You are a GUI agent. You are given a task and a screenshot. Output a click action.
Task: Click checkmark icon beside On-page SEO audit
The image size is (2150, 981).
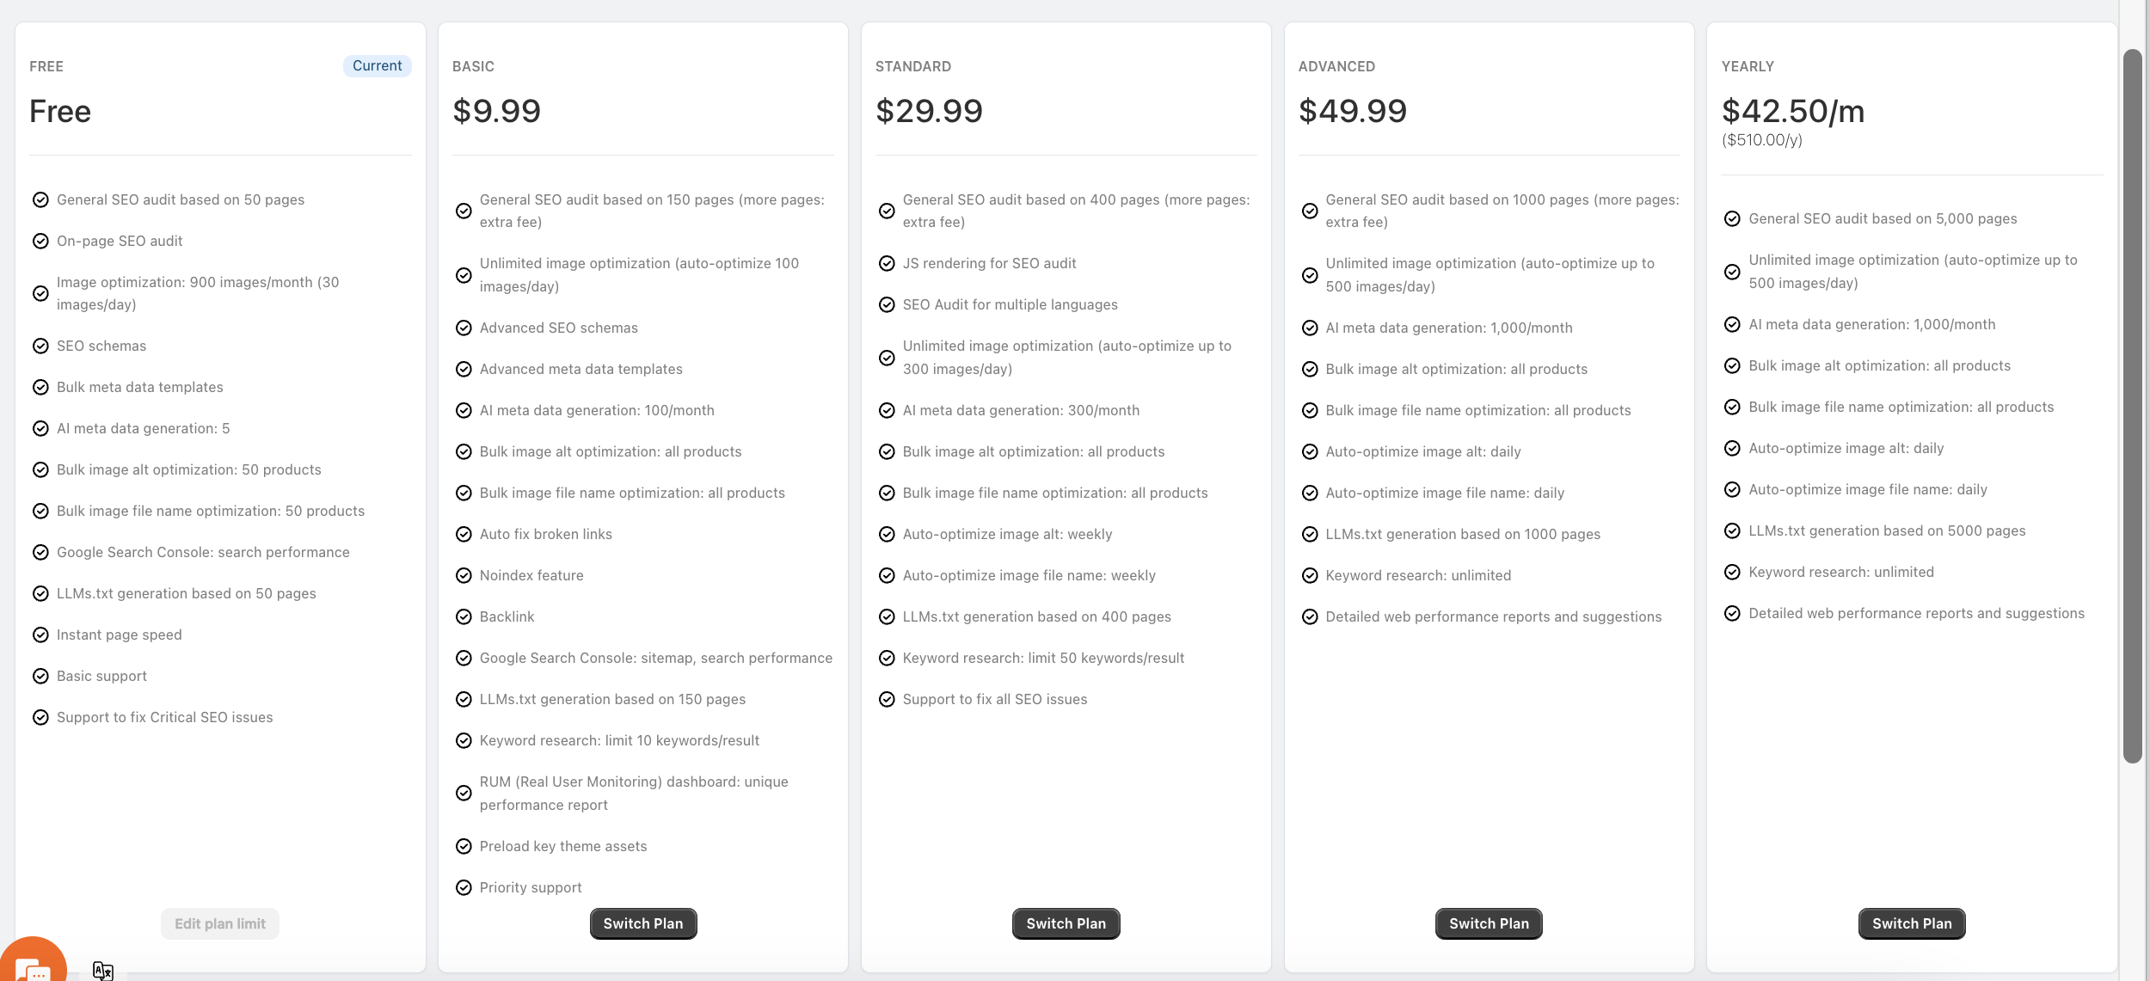coord(40,242)
